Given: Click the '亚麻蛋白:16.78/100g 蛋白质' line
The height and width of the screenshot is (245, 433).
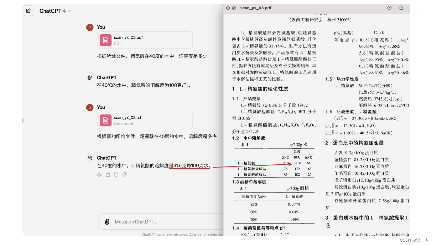Looking at the screenshot, I should 361,167.
